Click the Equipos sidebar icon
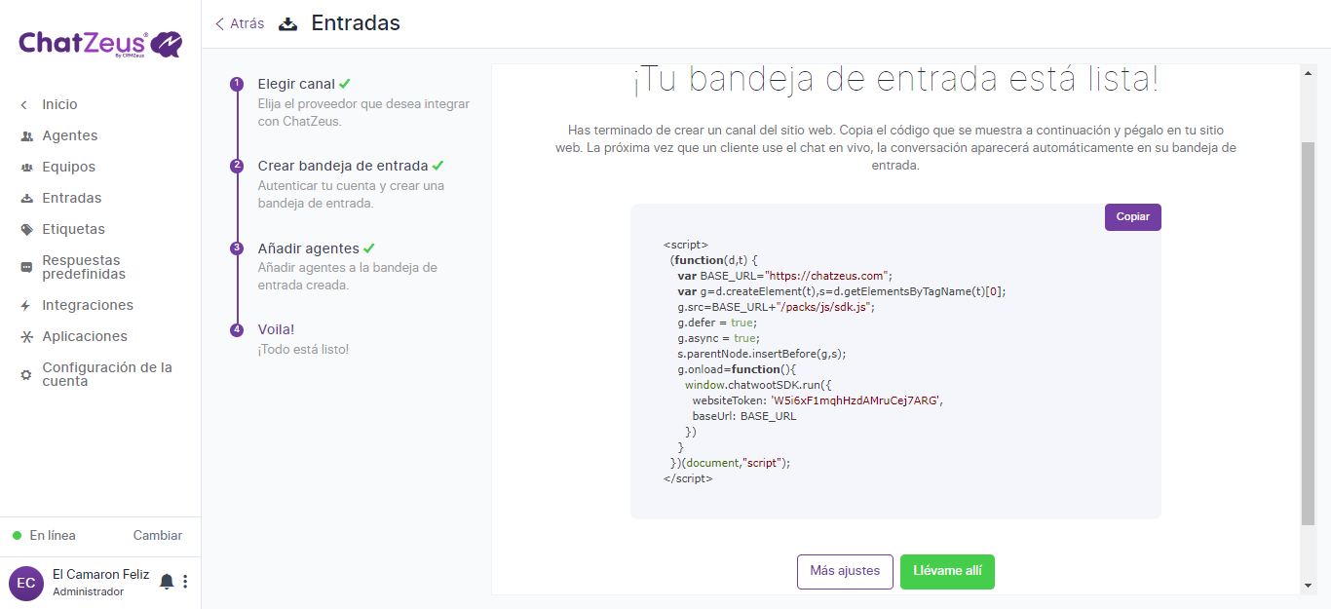The height and width of the screenshot is (609, 1331). pos(26,168)
